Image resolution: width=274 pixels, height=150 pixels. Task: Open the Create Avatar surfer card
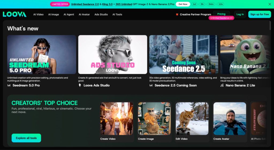point(230,119)
